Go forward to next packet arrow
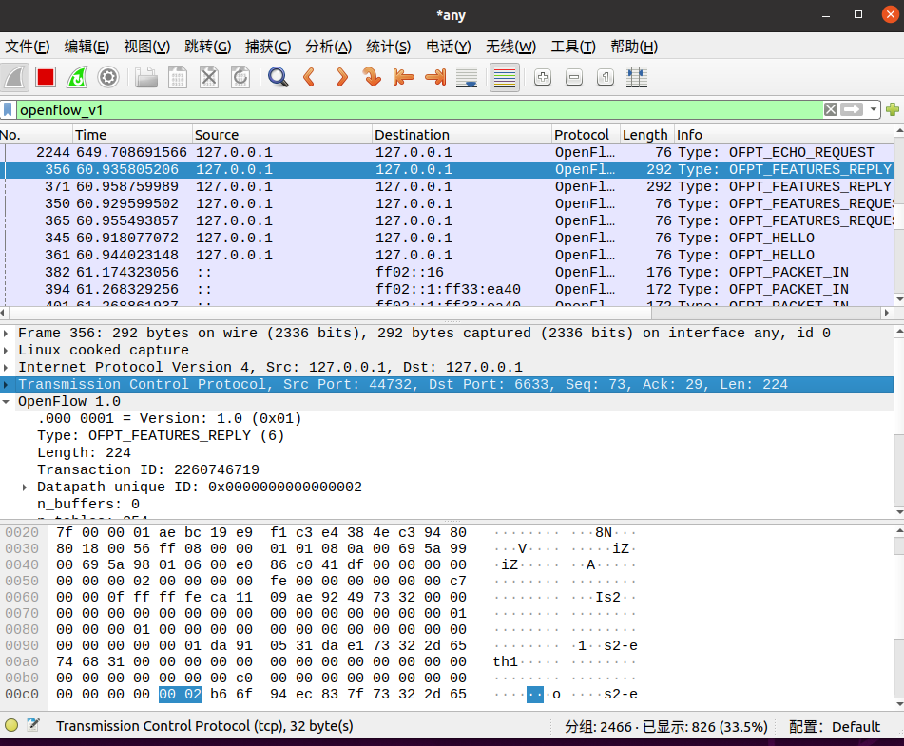The image size is (904, 746). 341,77
